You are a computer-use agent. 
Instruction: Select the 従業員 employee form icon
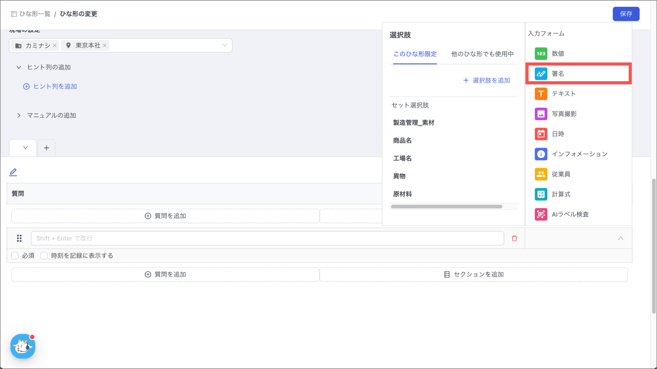541,174
